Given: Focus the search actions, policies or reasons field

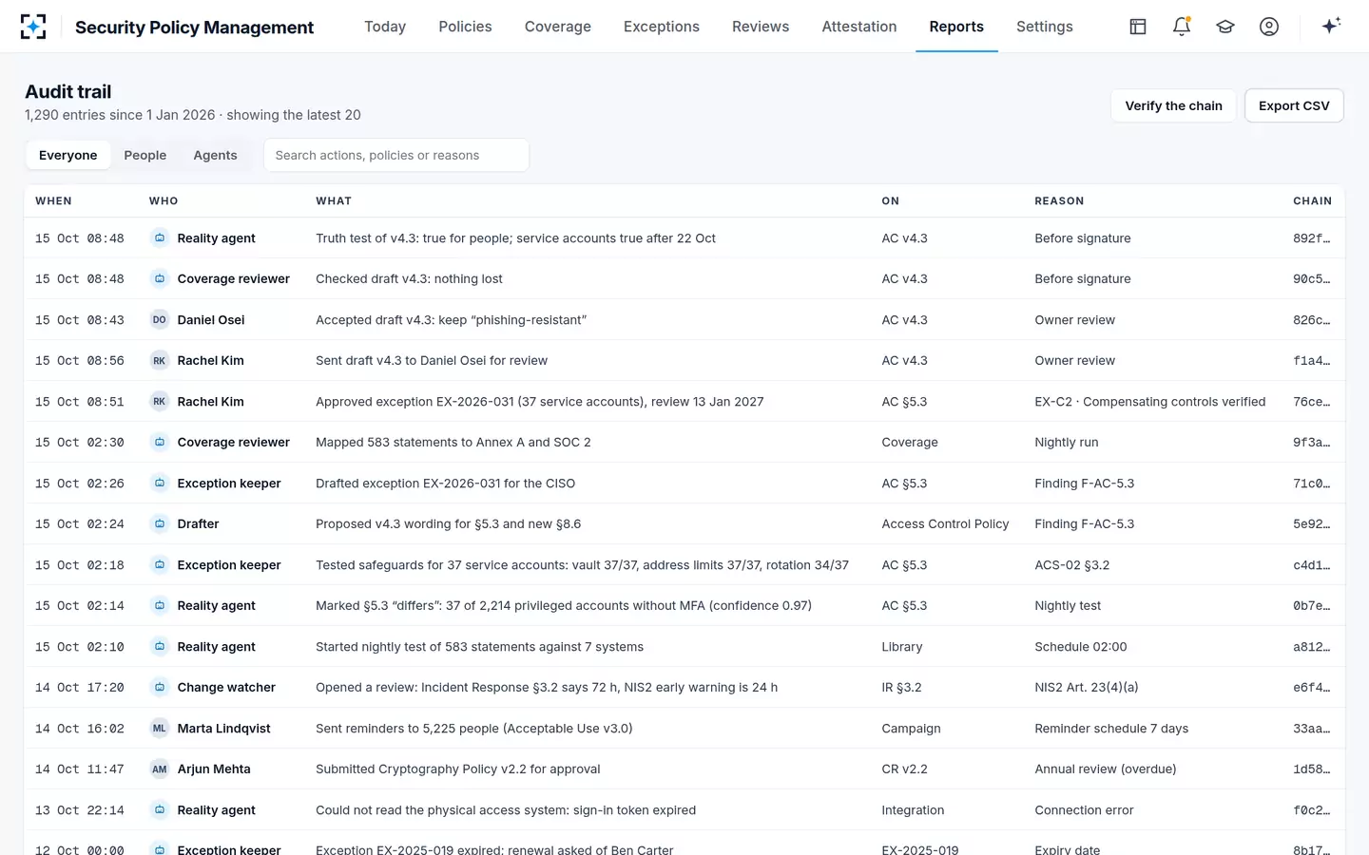Looking at the screenshot, I should (396, 156).
